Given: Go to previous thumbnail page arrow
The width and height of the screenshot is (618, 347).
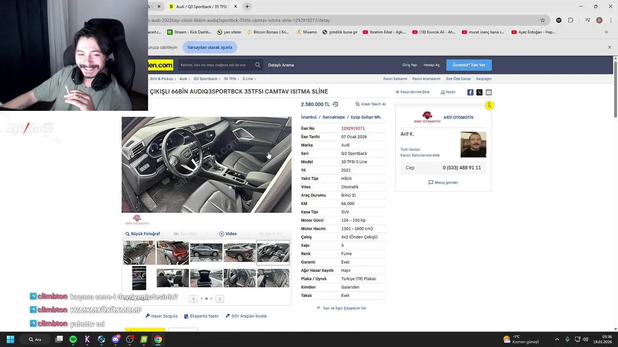Looking at the screenshot, I should point(193,299).
